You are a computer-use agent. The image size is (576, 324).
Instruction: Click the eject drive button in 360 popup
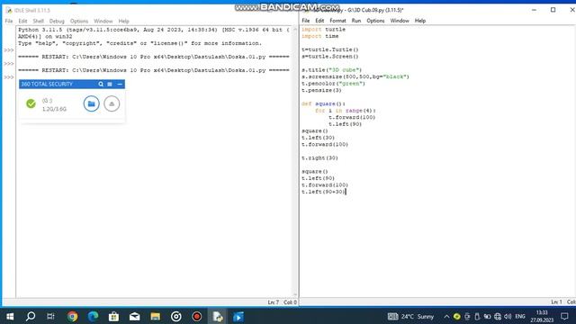(112, 103)
